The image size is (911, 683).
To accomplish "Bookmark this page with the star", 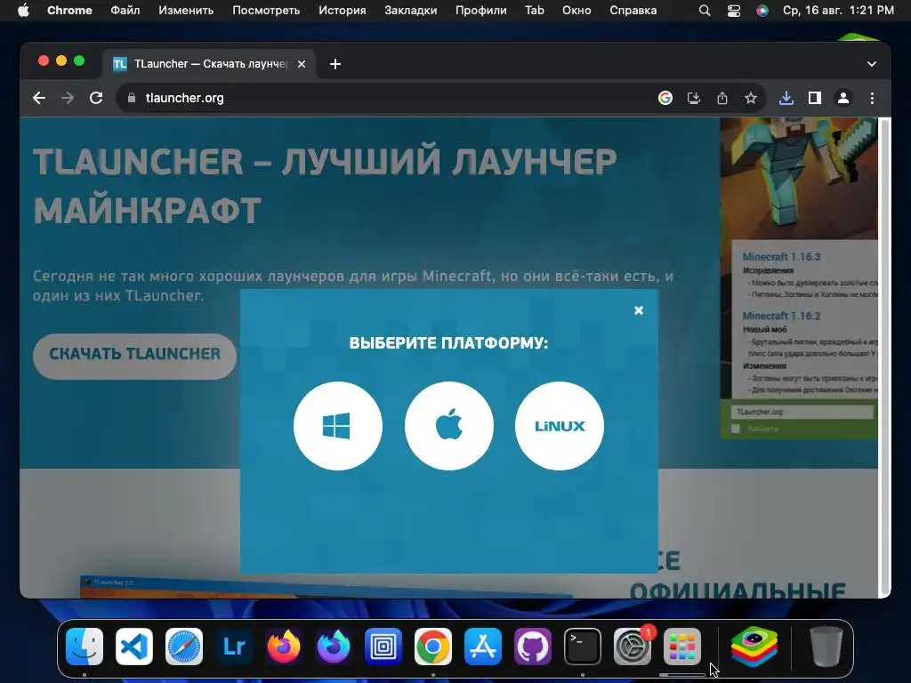I will (x=751, y=98).
